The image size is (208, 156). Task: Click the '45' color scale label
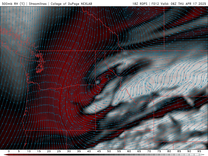coord(99,151)
